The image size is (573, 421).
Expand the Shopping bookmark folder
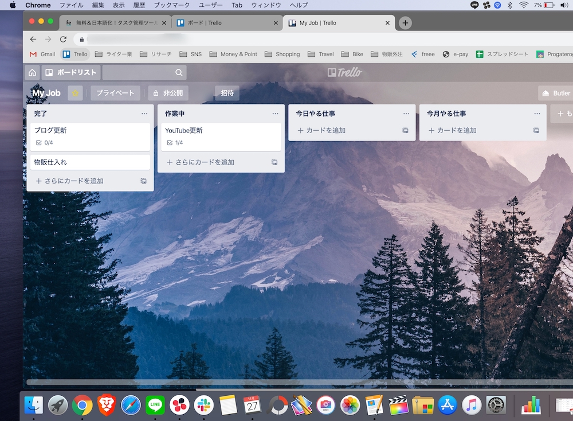(282, 54)
